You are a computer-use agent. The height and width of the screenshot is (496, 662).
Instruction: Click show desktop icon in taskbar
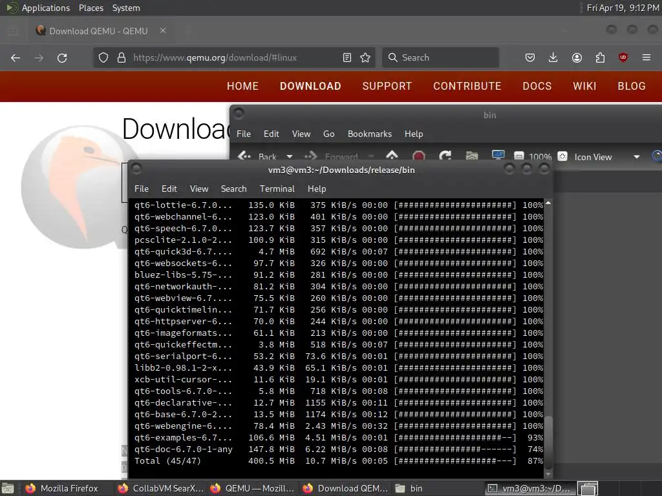click(x=8, y=489)
